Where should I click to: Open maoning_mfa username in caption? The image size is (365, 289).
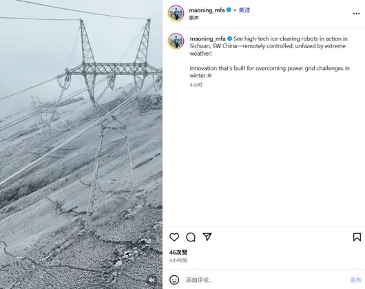[207, 39]
